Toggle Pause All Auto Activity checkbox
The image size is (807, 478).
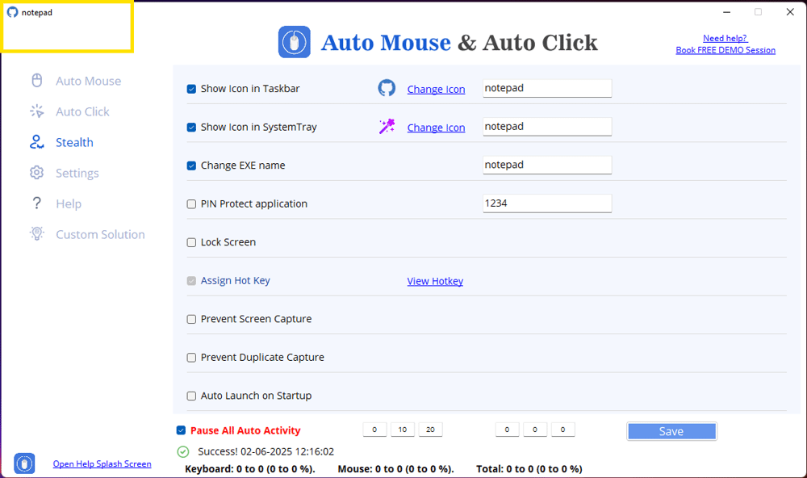coord(181,430)
